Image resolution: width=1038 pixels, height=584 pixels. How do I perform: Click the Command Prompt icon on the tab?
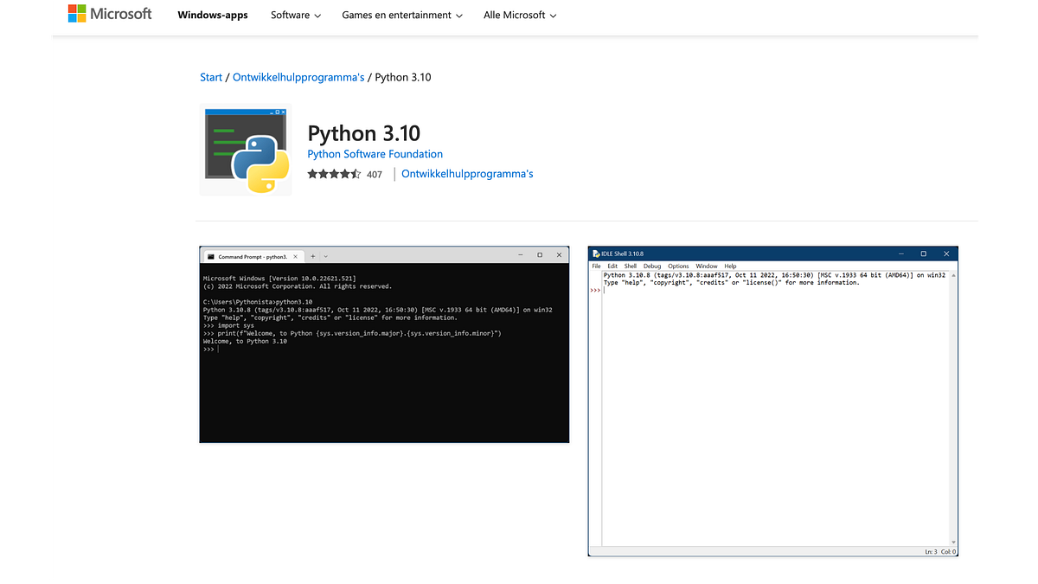210,256
